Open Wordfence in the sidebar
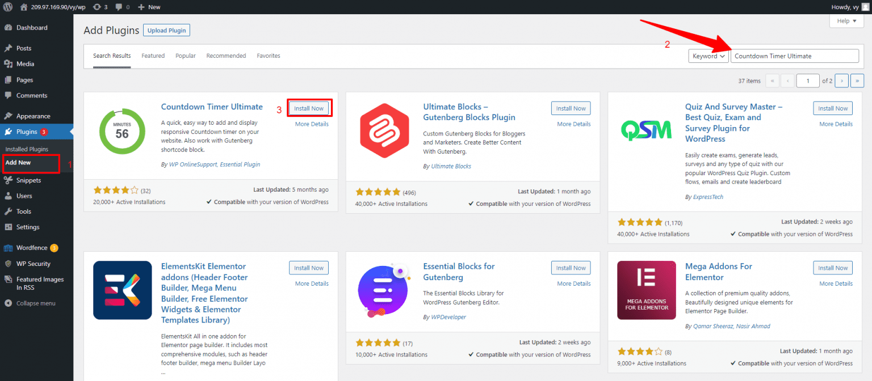This screenshot has height=381, width=872. click(x=32, y=248)
